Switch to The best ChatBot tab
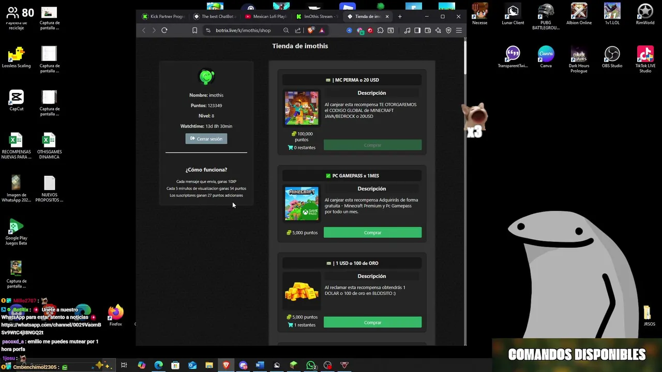This screenshot has width=662, height=372. pyautogui.click(x=215, y=17)
